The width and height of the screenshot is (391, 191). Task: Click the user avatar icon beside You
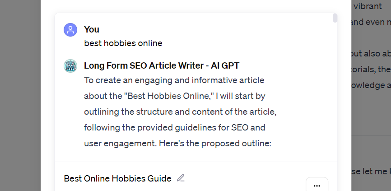[x=70, y=30]
